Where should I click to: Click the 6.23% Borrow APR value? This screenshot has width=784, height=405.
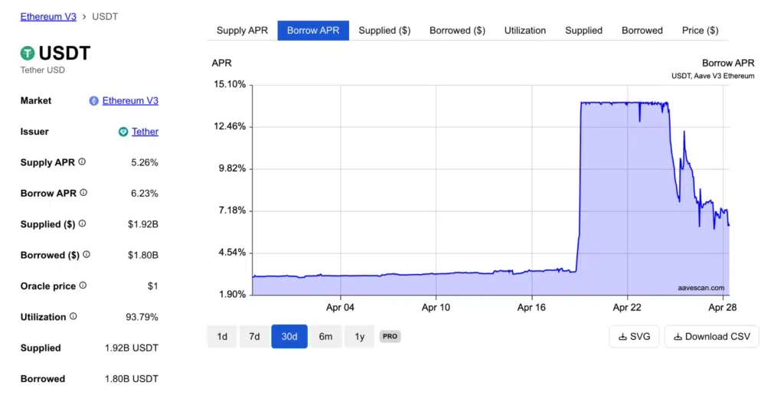coord(145,194)
